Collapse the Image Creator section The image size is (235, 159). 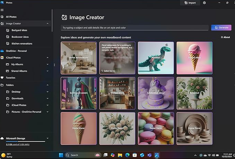(x=47, y=24)
